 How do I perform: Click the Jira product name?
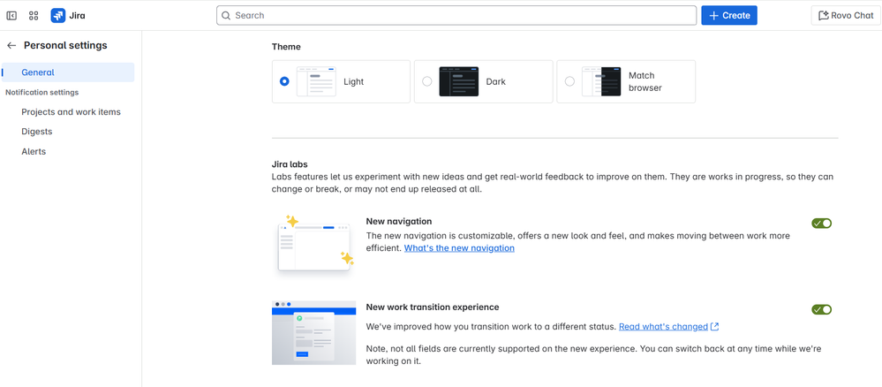coord(77,16)
